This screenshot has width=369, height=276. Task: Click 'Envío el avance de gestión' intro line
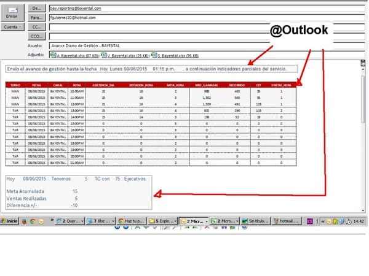click(x=151, y=69)
